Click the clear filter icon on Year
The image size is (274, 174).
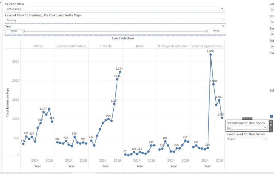[223, 26]
